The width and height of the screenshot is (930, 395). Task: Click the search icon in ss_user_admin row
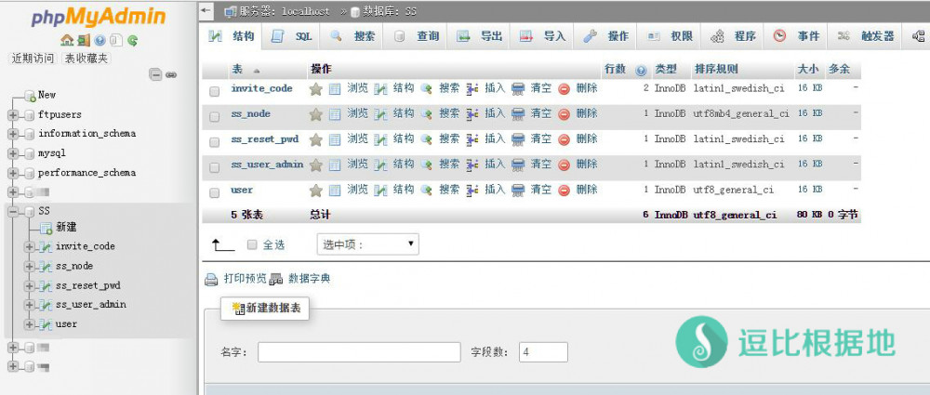tap(427, 165)
